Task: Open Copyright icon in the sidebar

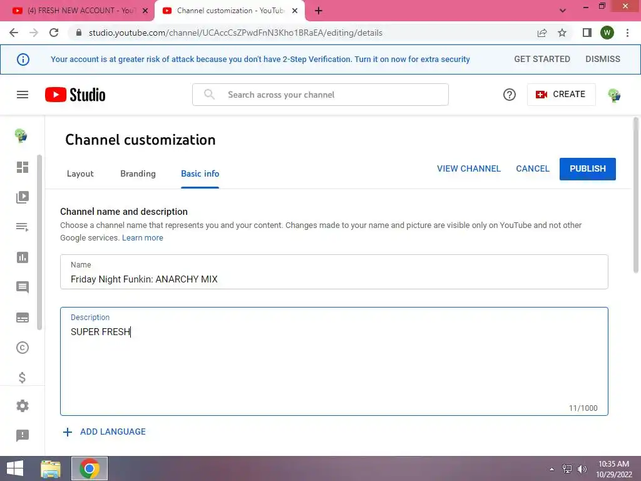Action: [23, 348]
